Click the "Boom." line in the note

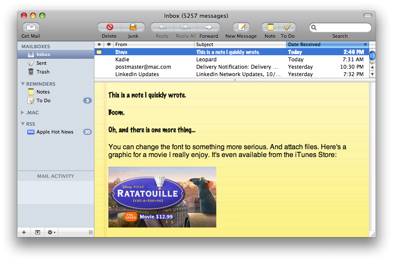tap(116, 113)
